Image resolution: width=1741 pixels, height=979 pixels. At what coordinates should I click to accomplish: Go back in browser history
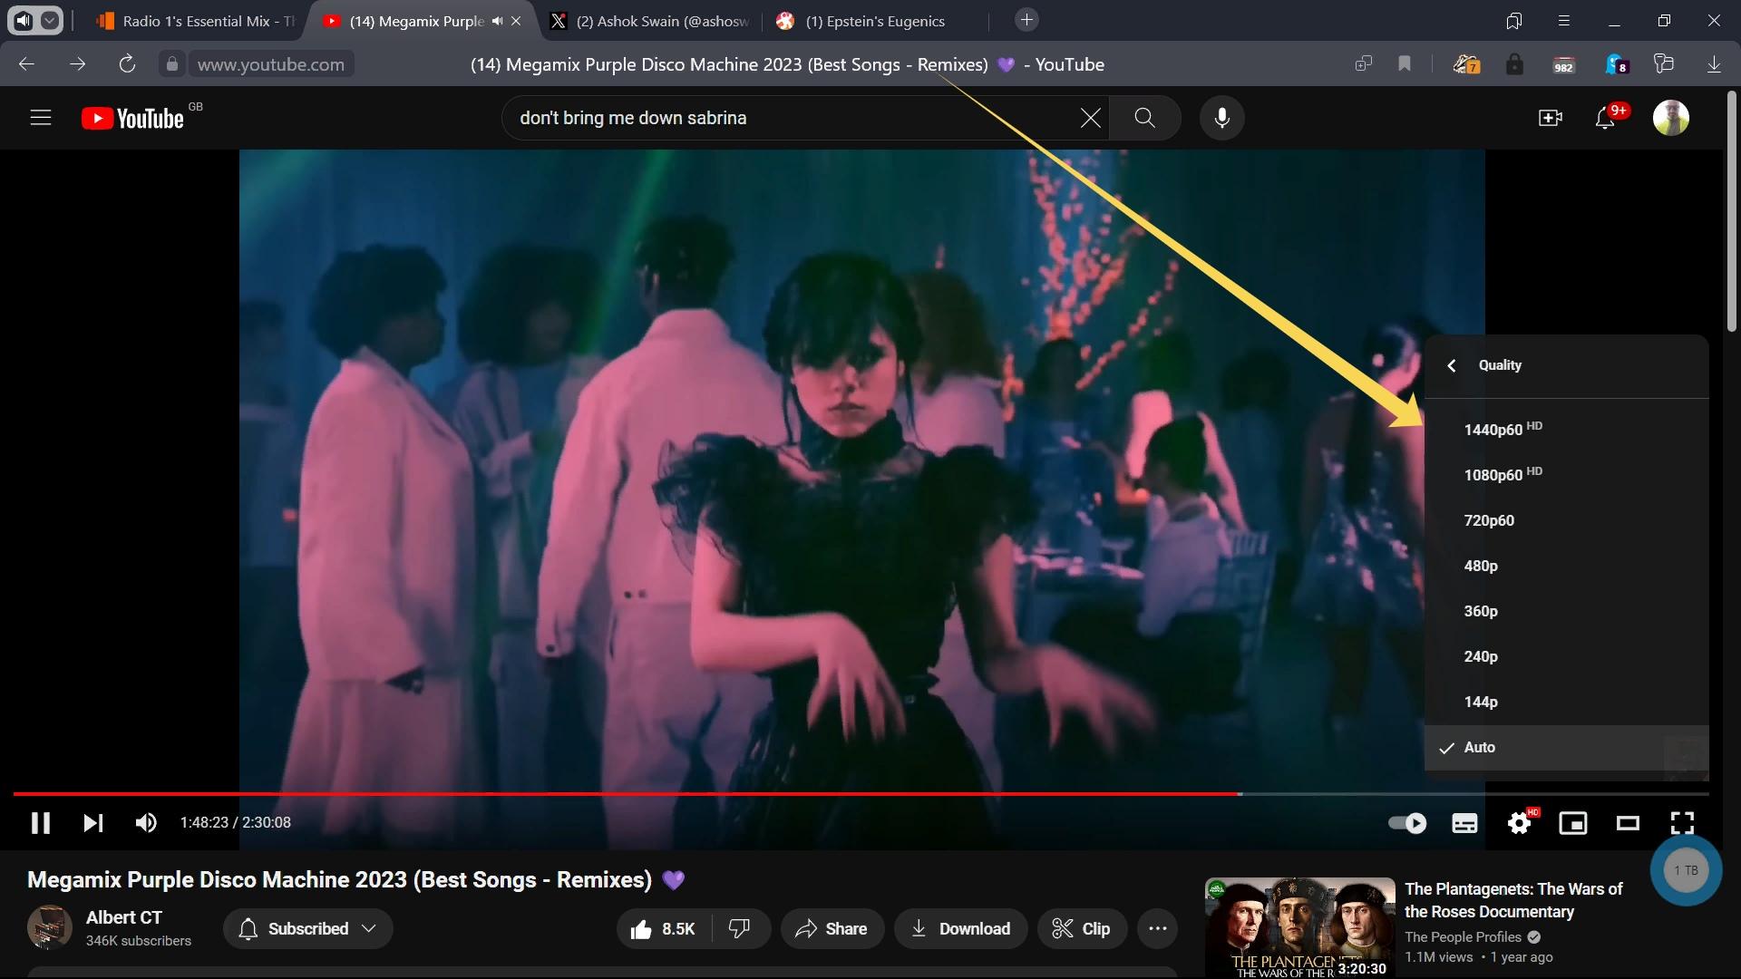tap(26, 64)
